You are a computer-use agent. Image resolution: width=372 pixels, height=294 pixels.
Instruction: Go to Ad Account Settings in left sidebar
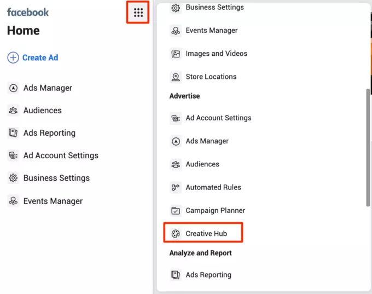point(61,155)
